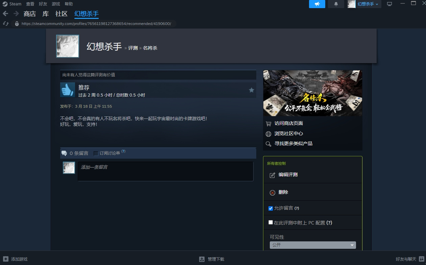426x265 pixels.
Task: Click the padlock site security icon
Action: point(17,24)
